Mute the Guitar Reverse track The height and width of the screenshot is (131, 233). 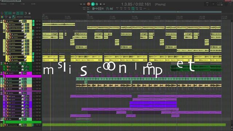coord(10,28)
